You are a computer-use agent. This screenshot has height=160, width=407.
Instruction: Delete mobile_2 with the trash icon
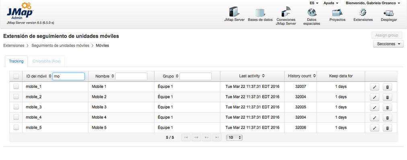[x=387, y=97]
